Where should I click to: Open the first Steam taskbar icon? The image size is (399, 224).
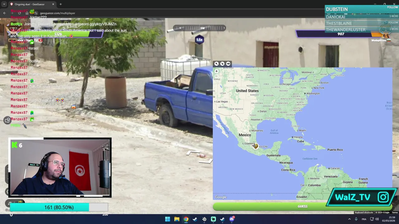tap(195, 219)
